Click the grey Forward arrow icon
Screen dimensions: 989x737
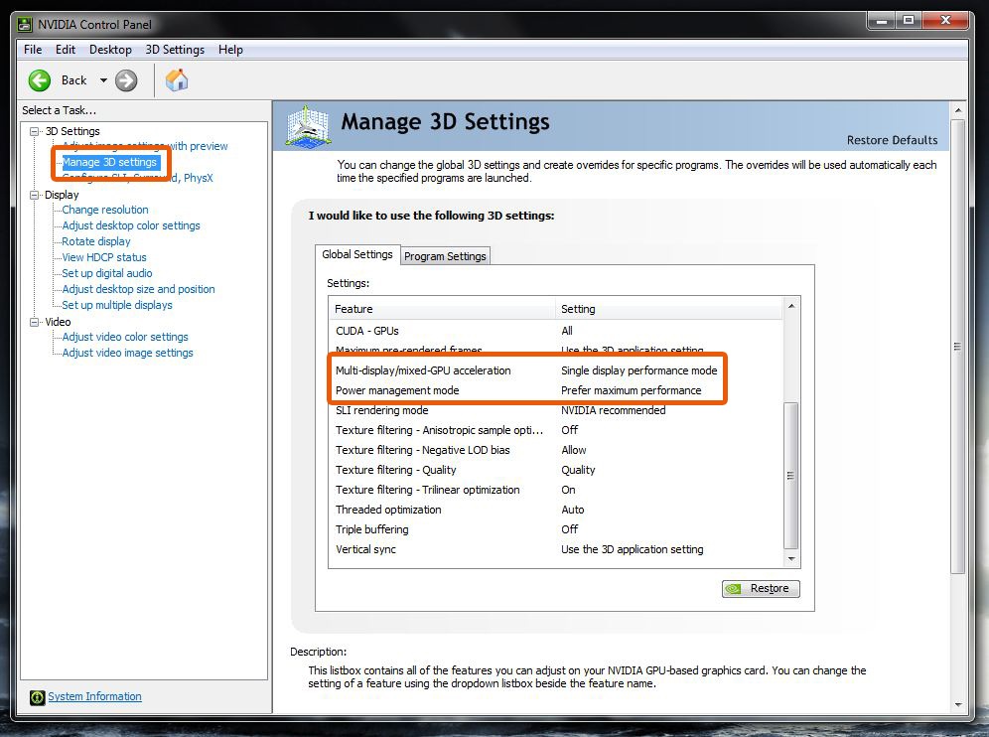pos(126,80)
